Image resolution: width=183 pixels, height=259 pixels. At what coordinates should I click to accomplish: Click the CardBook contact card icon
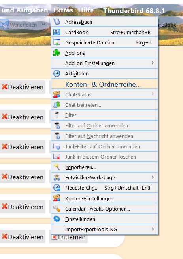[x=57, y=32]
